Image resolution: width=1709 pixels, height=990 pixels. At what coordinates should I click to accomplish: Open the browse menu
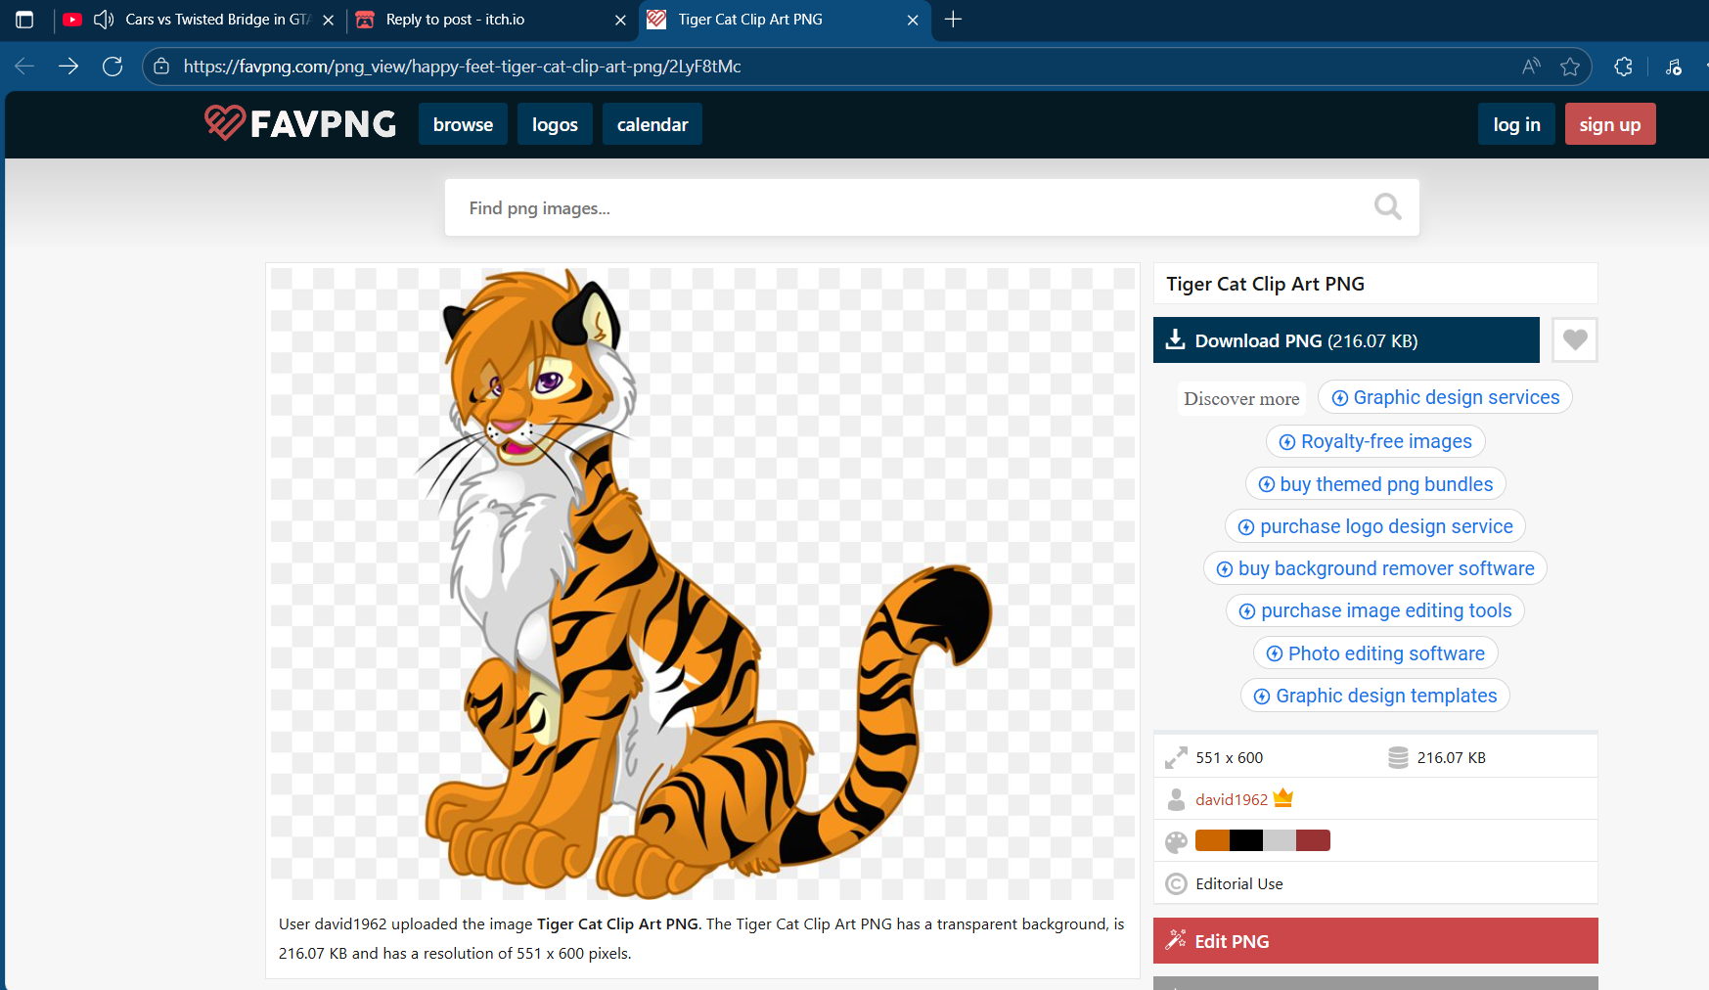coord(463,124)
